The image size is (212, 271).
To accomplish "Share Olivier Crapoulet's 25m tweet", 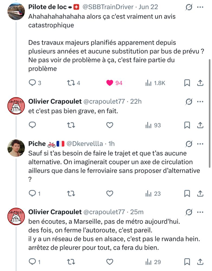I will coord(200,262).
